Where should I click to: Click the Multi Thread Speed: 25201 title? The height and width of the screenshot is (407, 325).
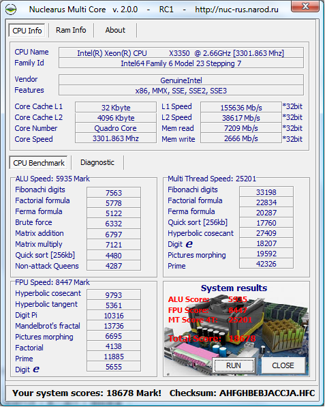coord(212,179)
